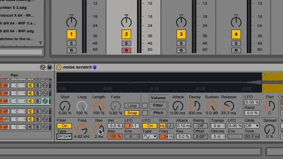Click the Rand 0.0 % field
Viewport: 283px width, 159px height.
click(x=252, y=113)
